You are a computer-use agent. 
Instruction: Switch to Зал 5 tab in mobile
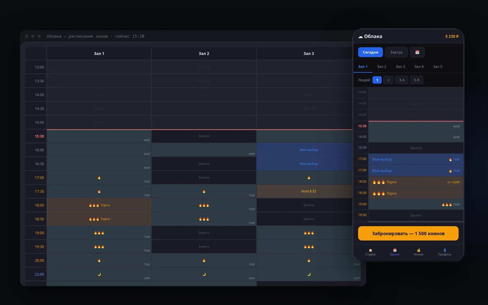[438, 67]
